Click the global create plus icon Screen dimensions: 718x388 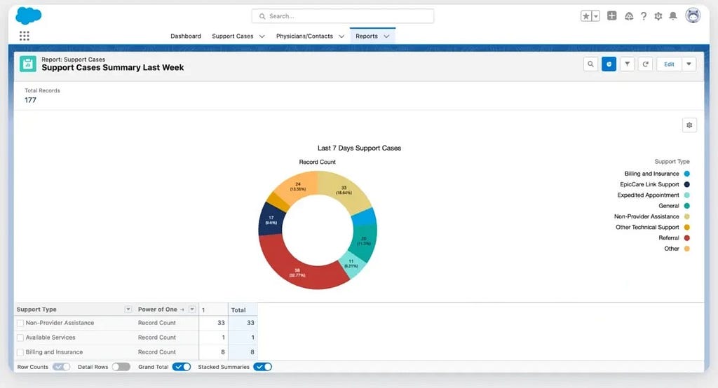[x=611, y=16]
